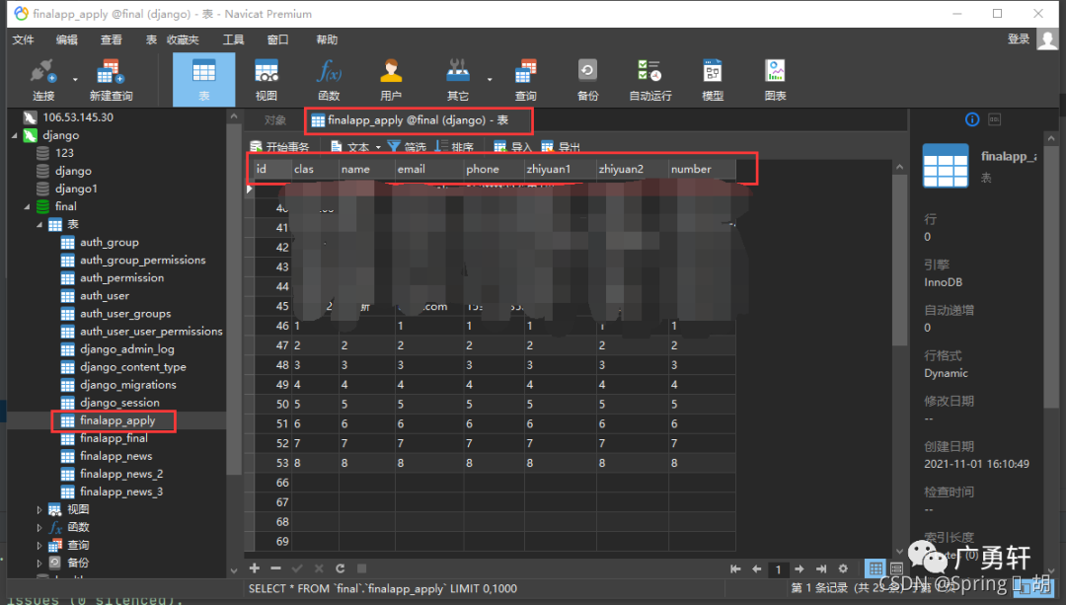This screenshot has height=605, width=1066.
Task: Refresh the table with the reload icon
Action: [x=340, y=568]
